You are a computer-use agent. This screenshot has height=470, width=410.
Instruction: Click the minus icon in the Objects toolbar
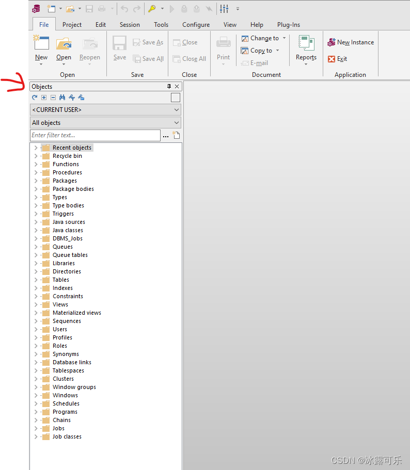(53, 98)
